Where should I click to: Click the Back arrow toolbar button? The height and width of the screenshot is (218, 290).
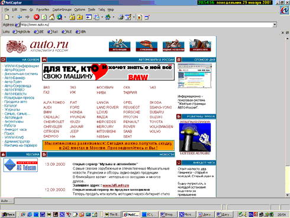click(20, 17)
